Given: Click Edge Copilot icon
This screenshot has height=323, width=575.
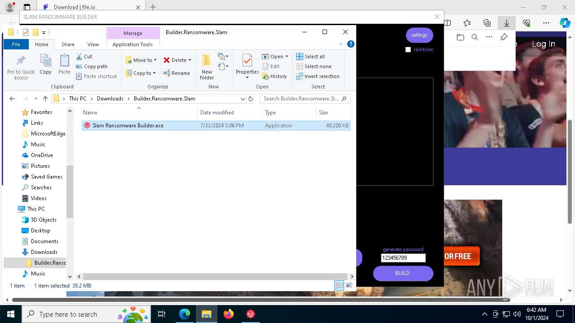Looking at the screenshot, I should [565, 23].
